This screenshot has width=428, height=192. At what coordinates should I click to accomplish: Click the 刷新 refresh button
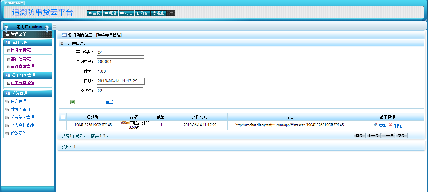[142, 13]
